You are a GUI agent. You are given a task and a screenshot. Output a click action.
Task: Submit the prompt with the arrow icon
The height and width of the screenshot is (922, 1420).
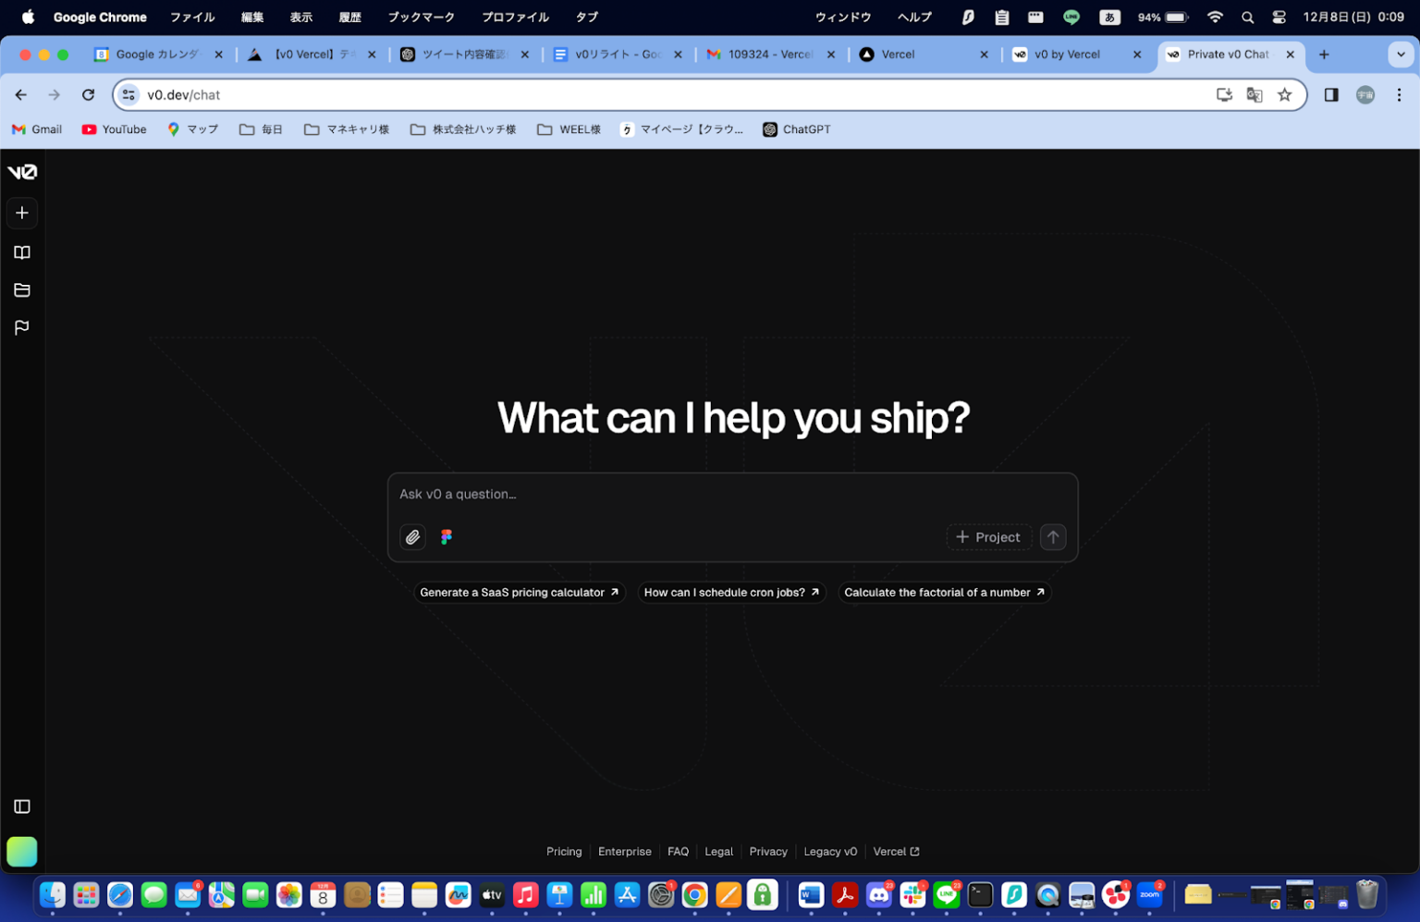point(1052,536)
